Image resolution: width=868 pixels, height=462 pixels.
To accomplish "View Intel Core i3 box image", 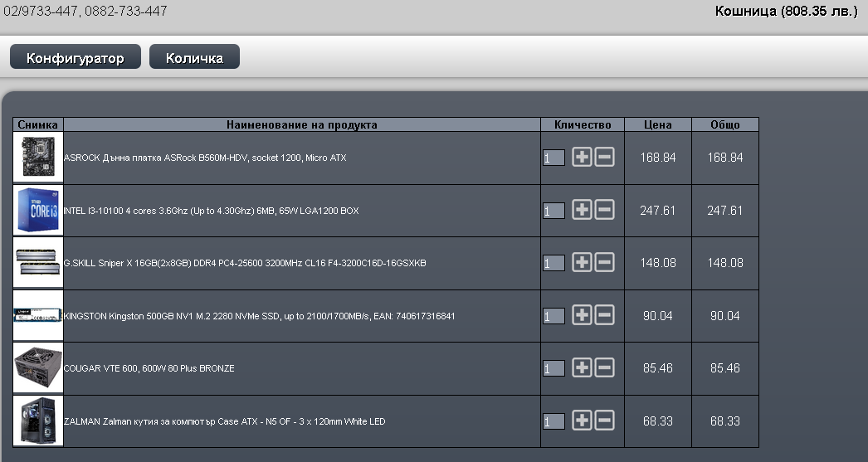I will 38,210.
